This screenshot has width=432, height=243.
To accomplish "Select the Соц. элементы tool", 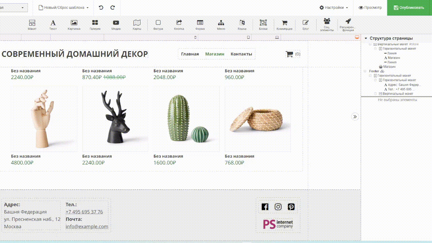I will tap(327, 25).
